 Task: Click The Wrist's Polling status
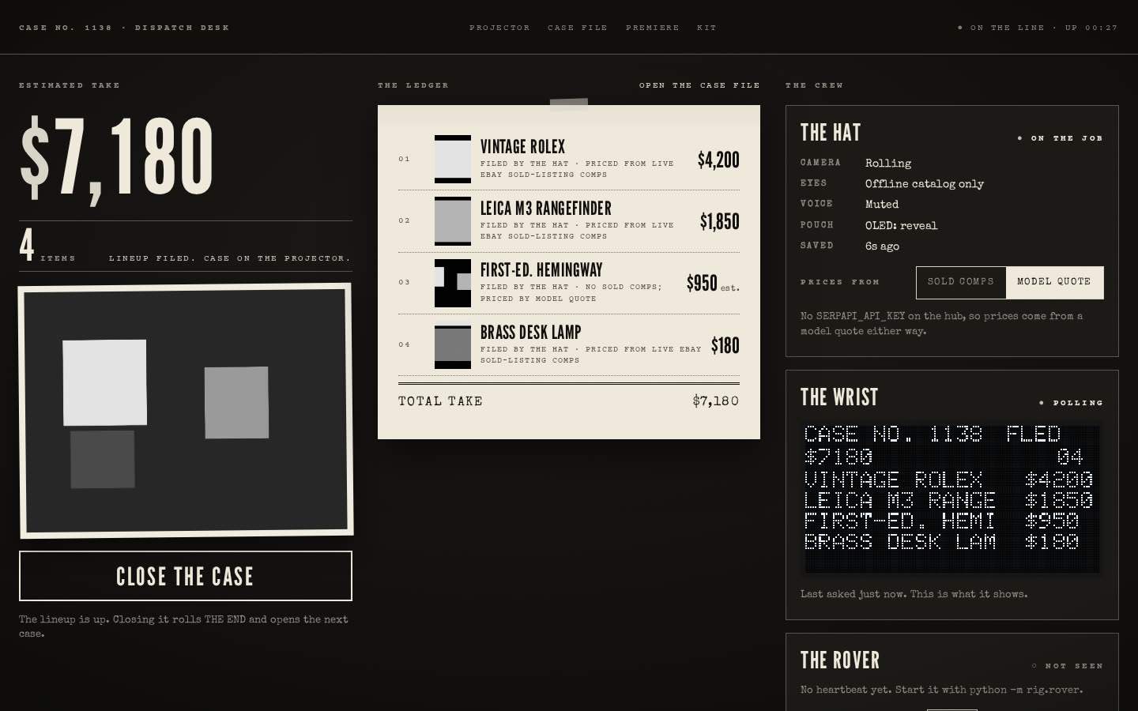(x=1072, y=403)
